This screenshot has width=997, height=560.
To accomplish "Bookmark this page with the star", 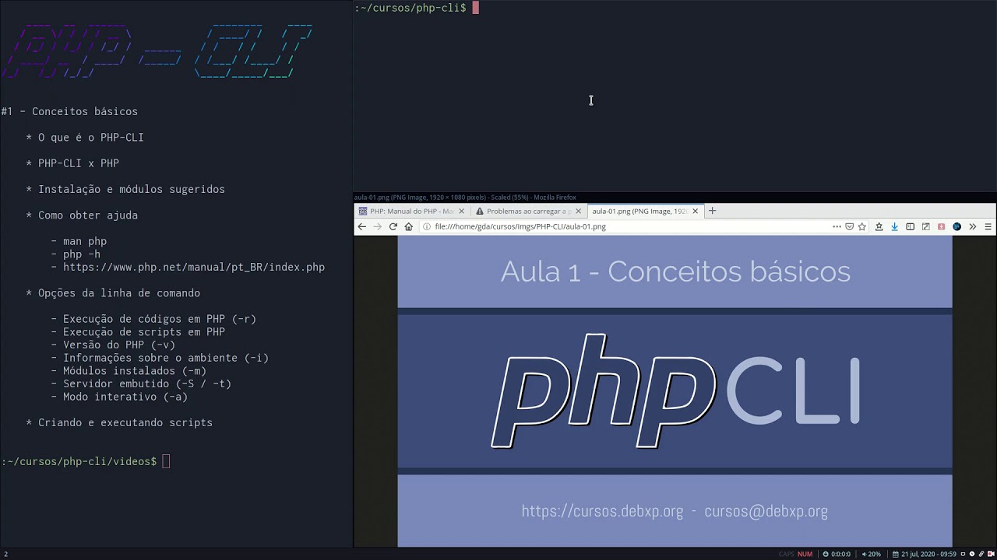I will click(862, 226).
